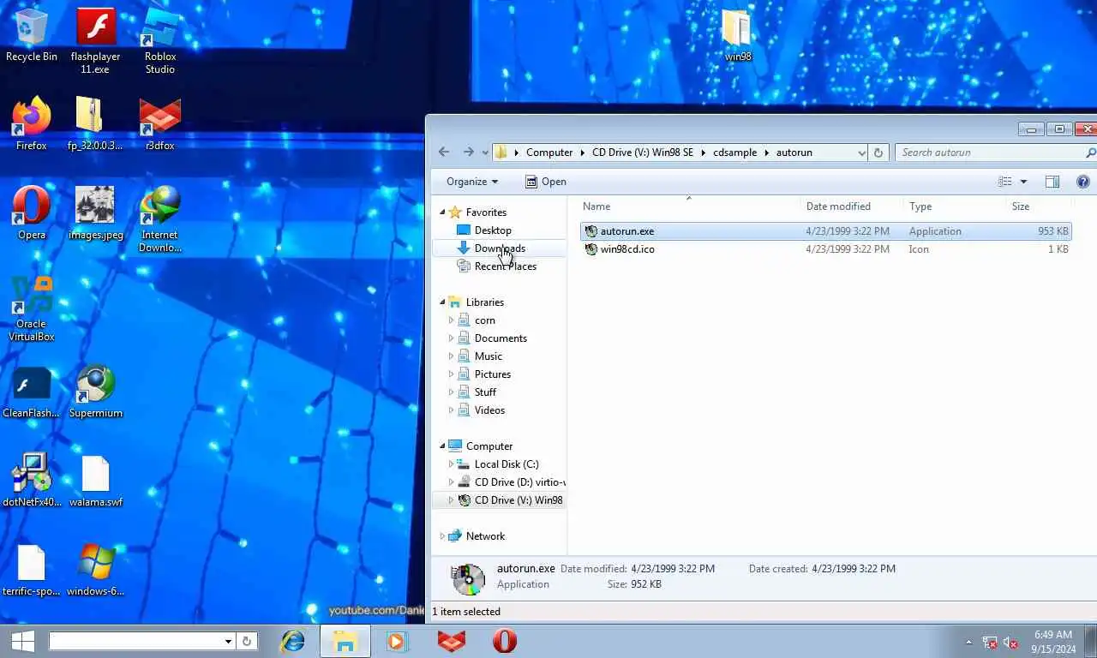Select walama.swf file on desktop
The image size is (1097, 658).
point(95,480)
